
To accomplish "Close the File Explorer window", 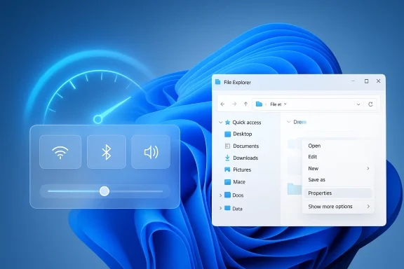I will click(378, 81).
